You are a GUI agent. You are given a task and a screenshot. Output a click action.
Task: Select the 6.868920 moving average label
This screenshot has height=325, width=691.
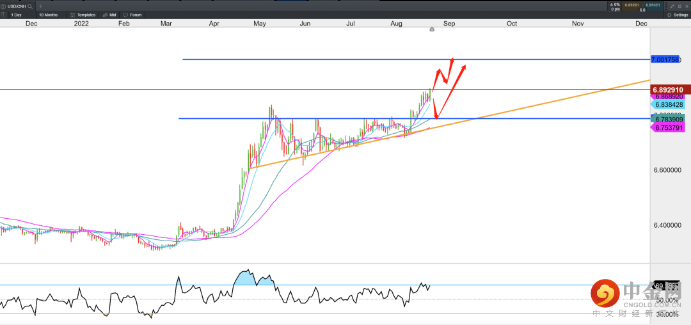pyautogui.click(x=669, y=97)
